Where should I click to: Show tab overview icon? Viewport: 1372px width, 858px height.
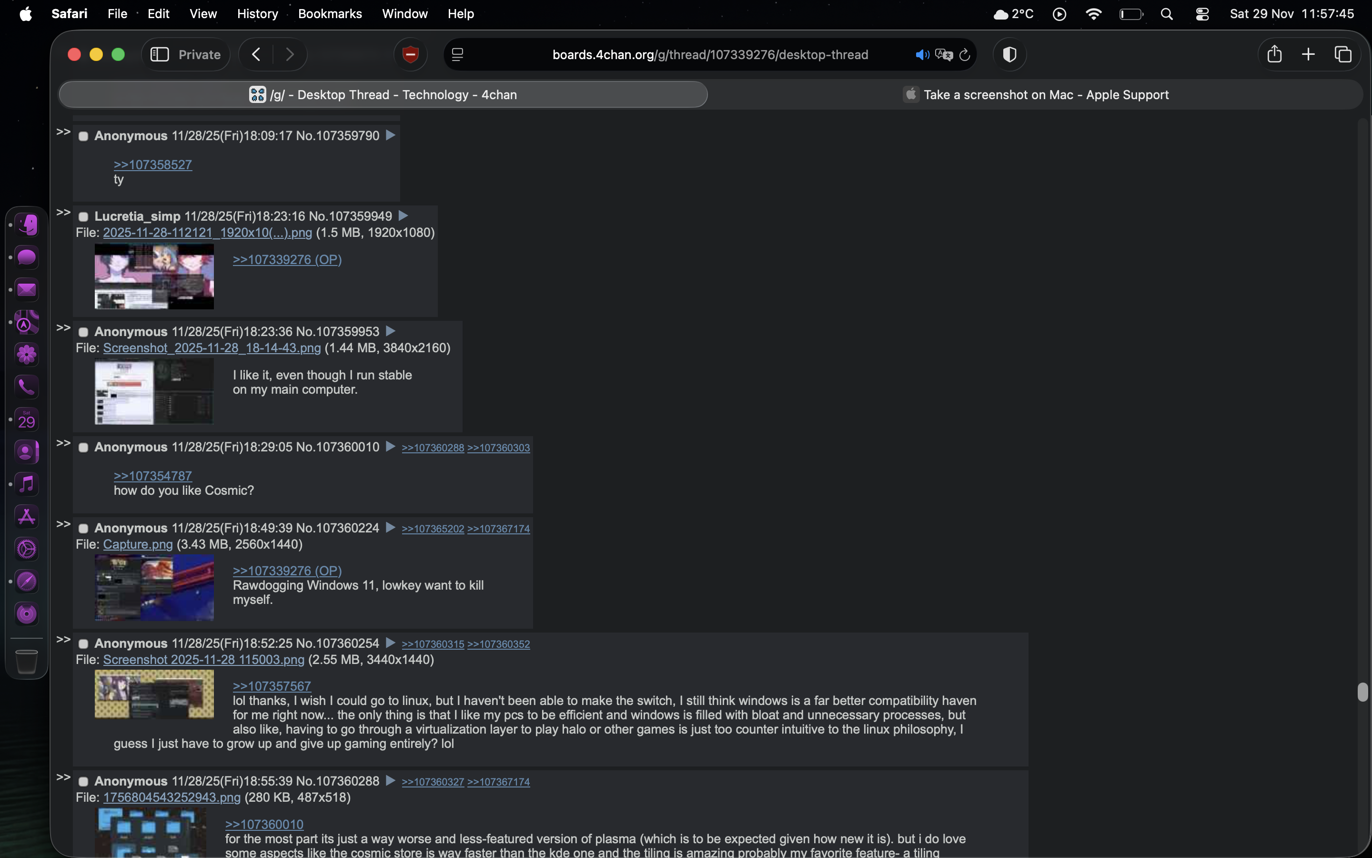coord(1342,54)
